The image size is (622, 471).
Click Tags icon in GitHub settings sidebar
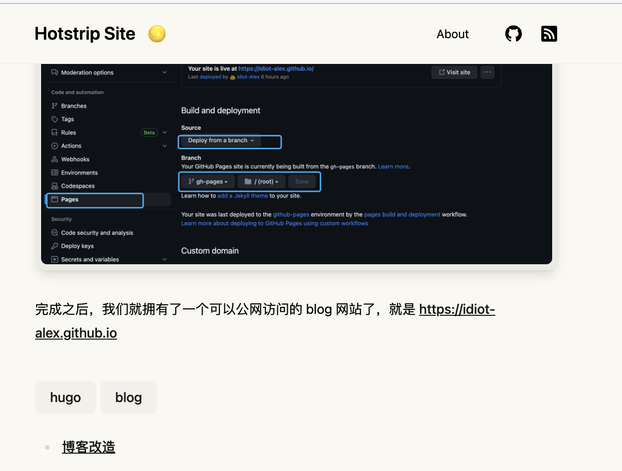(54, 119)
